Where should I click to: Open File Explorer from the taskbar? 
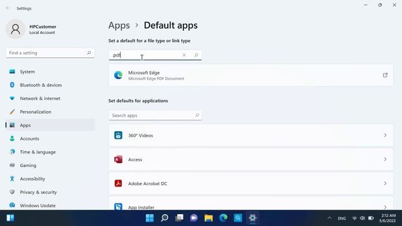209,218
